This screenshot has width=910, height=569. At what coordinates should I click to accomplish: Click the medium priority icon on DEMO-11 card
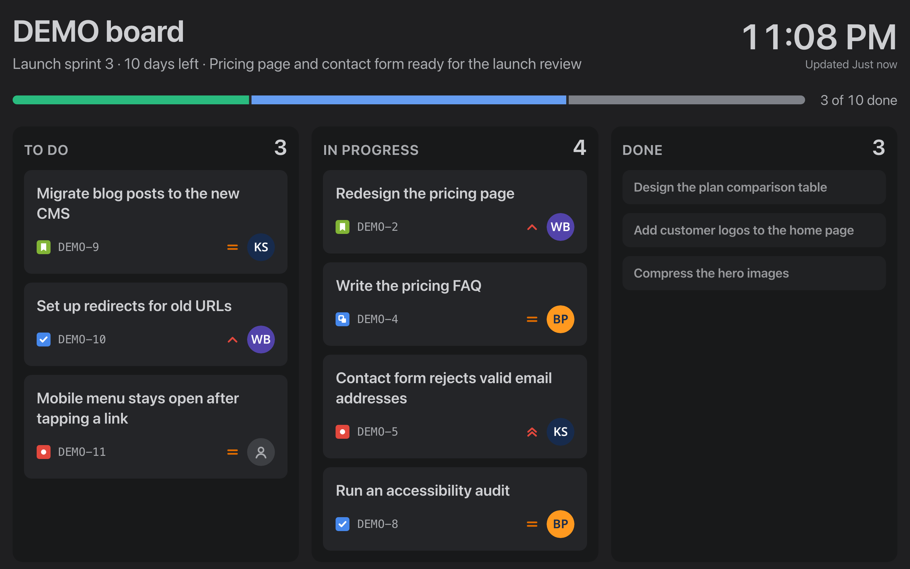[x=233, y=452]
